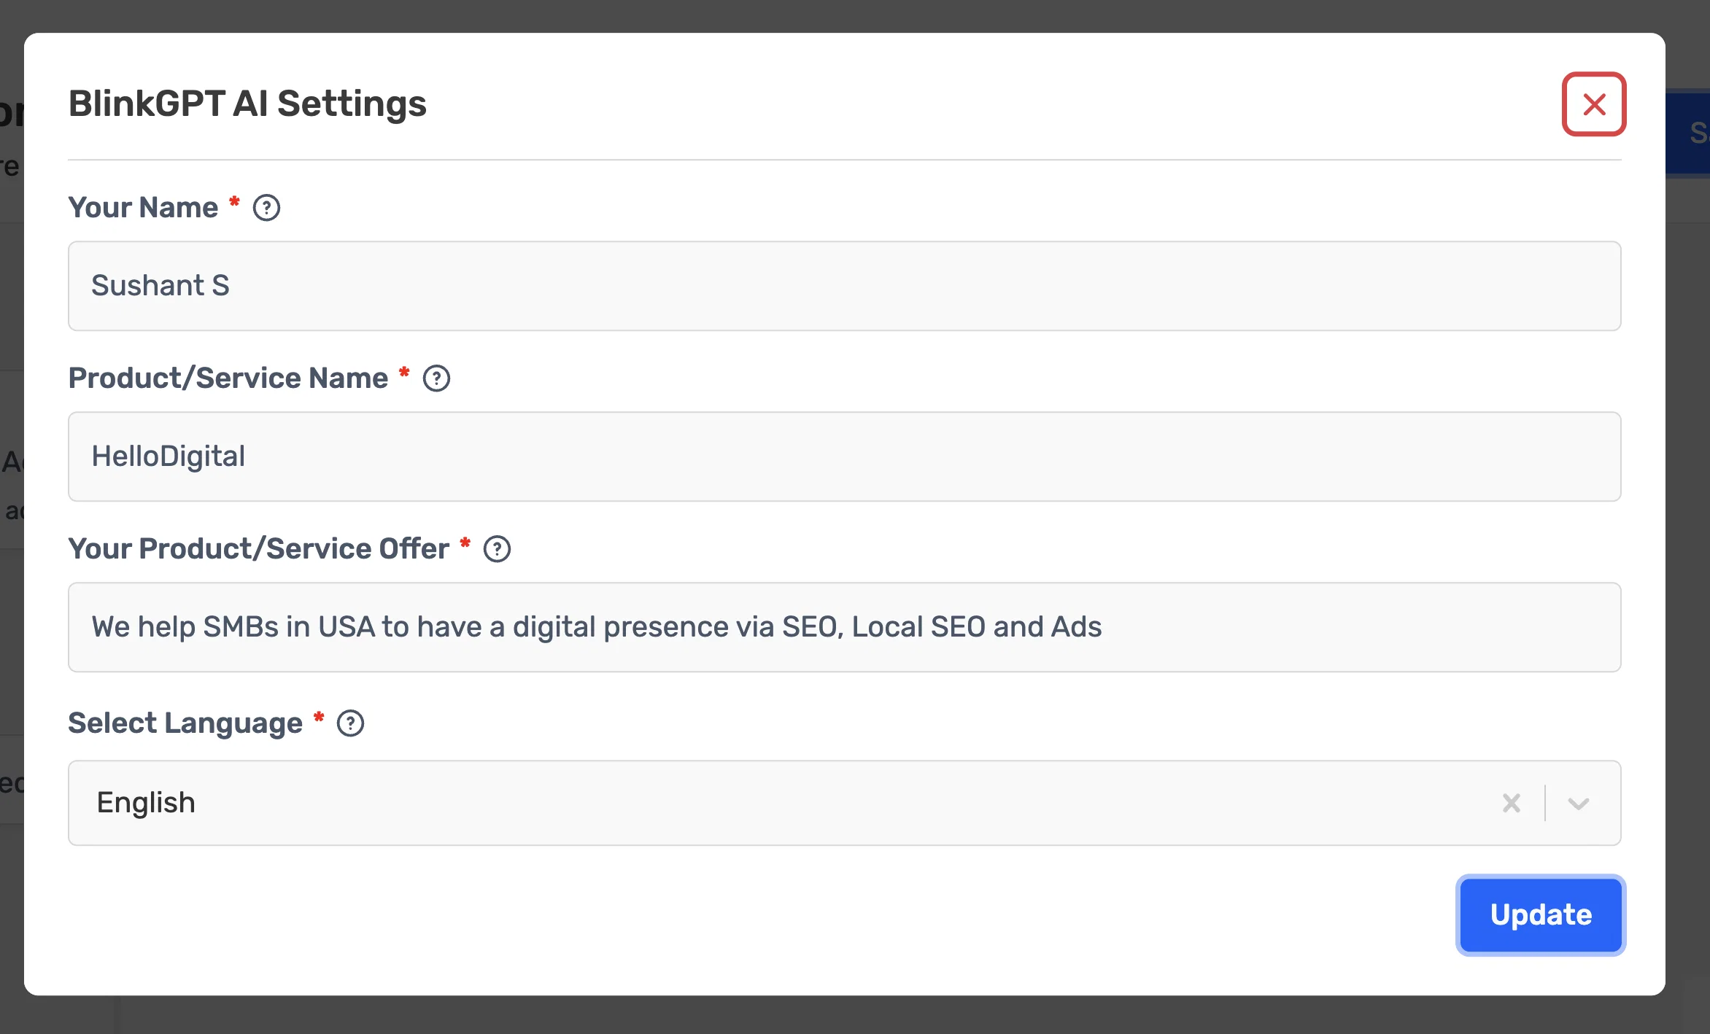The image size is (1710, 1034).
Task: Click help icon beside Your Product/Service Offer
Action: click(497, 549)
